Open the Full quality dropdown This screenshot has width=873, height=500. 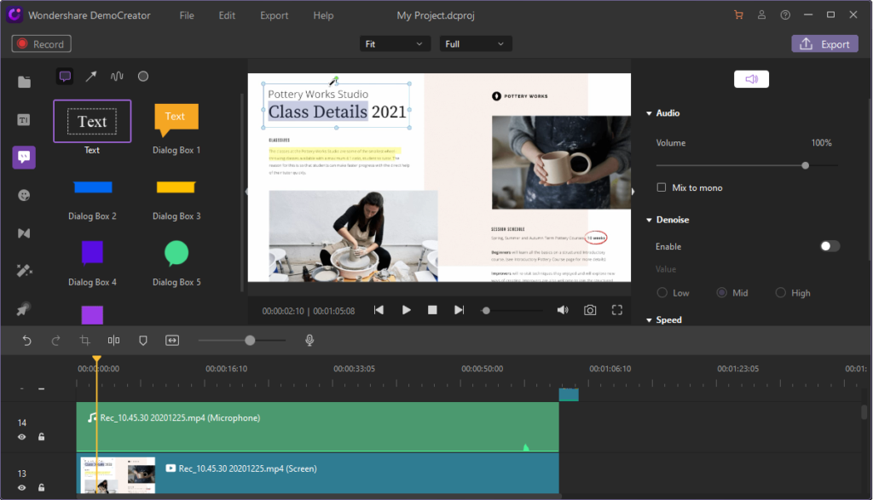[x=476, y=43]
